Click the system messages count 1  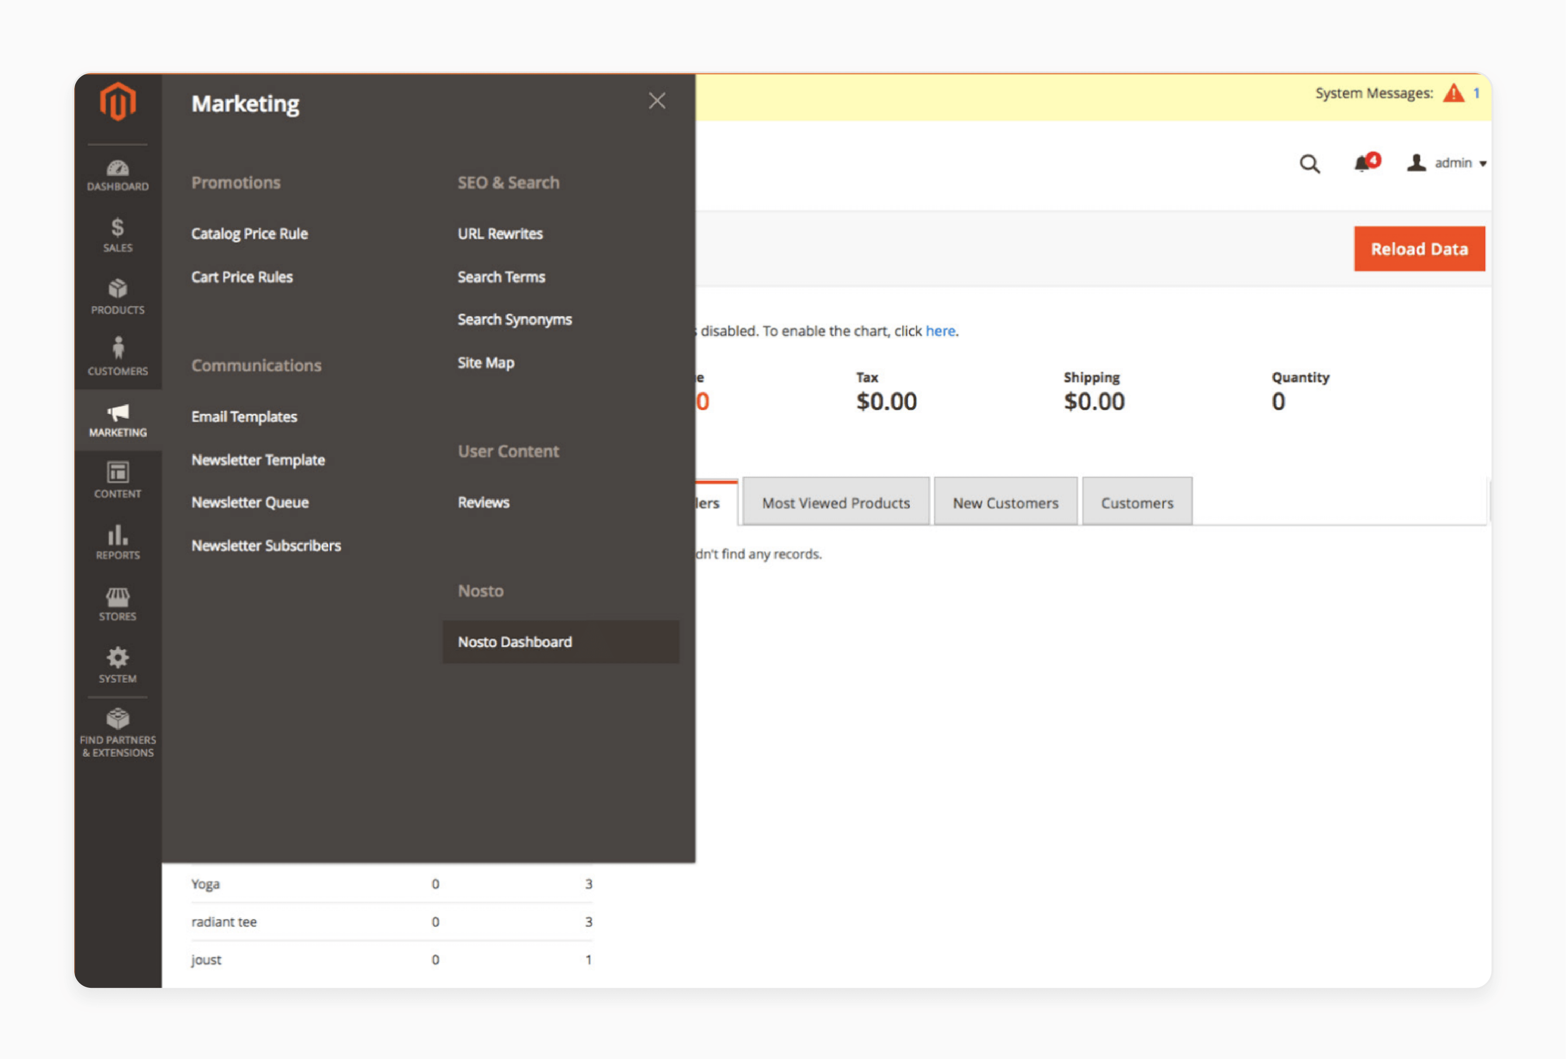coord(1476,93)
